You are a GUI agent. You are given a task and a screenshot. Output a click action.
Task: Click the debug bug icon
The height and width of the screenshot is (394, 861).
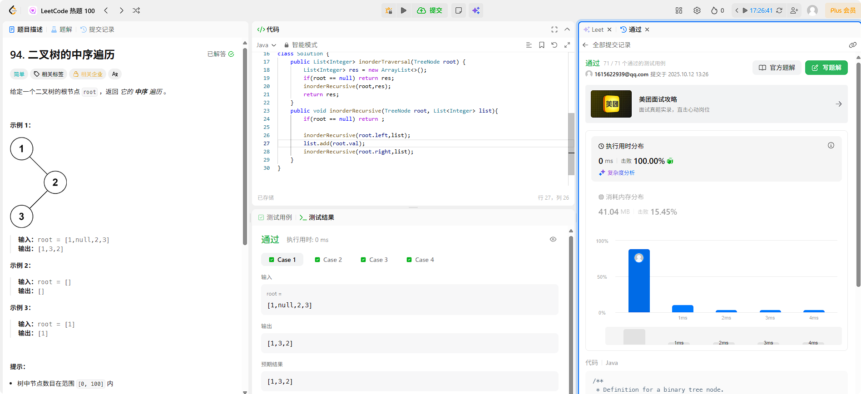tap(389, 10)
